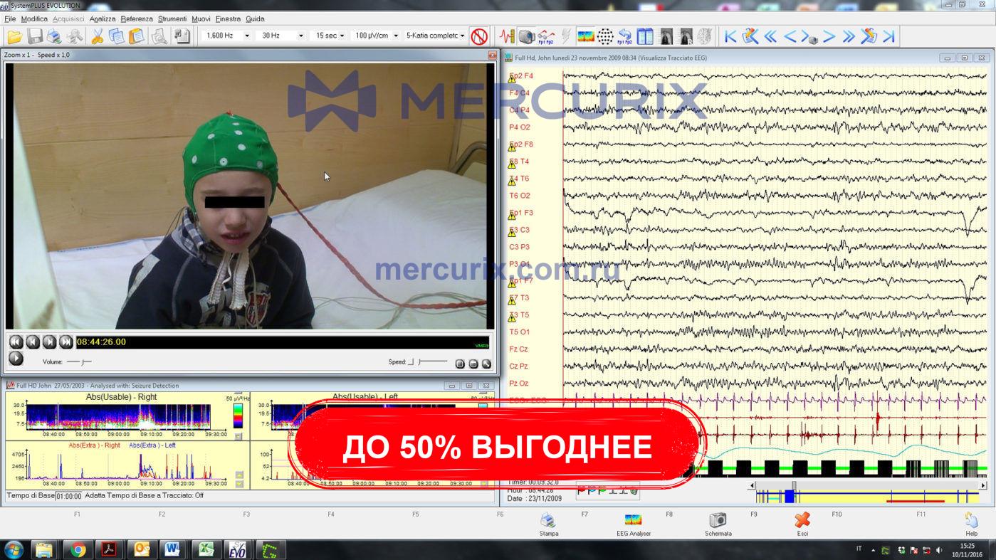
Task: Jump to end of EEG trace
Action: click(x=888, y=36)
